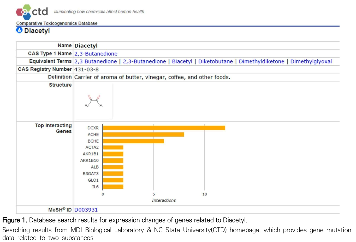Screen dimensions: 356x242
Task: Follow the Diketobutane link
Action: click(x=216, y=61)
